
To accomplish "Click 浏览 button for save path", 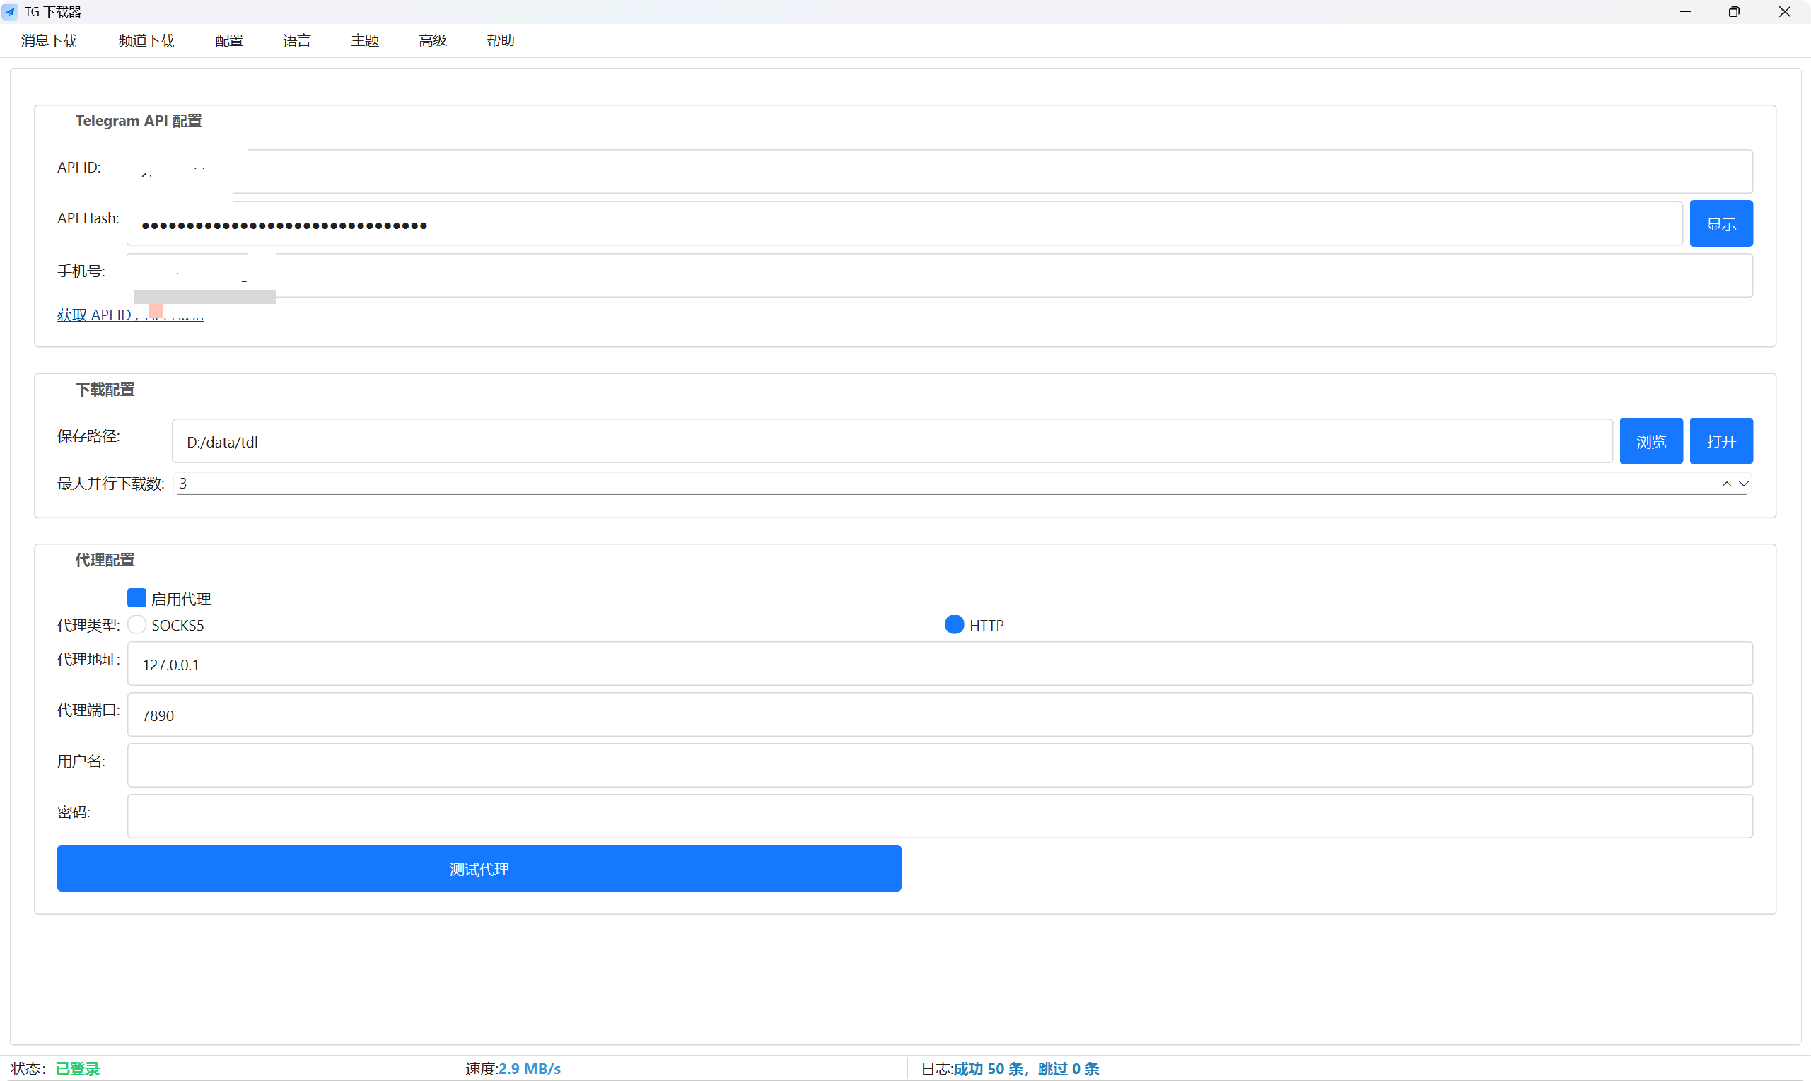I will (1650, 441).
